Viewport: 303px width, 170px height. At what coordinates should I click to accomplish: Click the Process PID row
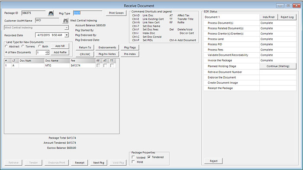coord(250,44)
